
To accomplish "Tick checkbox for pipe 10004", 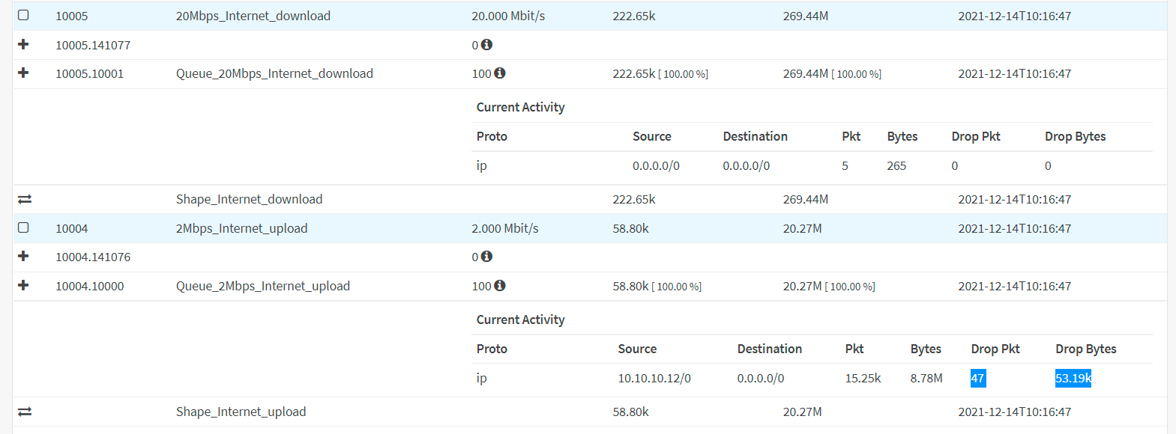I will coord(23,227).
